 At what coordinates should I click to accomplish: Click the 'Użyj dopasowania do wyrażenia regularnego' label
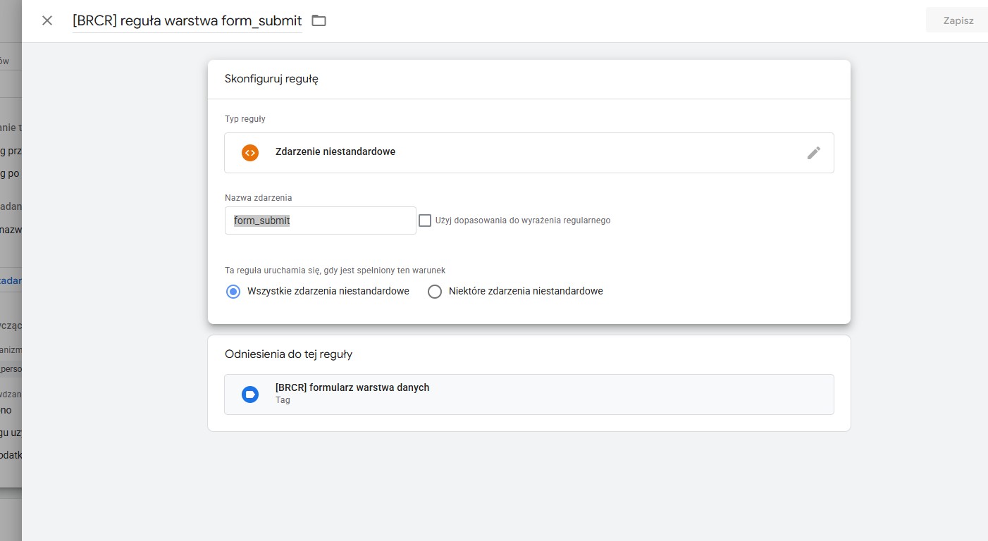(x=522, y=220)
